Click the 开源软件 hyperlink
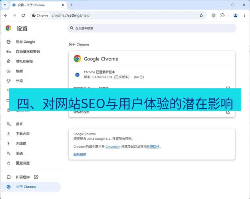This screenshot has width=250, height=199. click(x=153, y=146)
